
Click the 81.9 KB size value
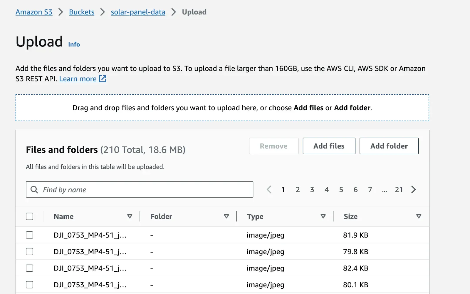356,235
